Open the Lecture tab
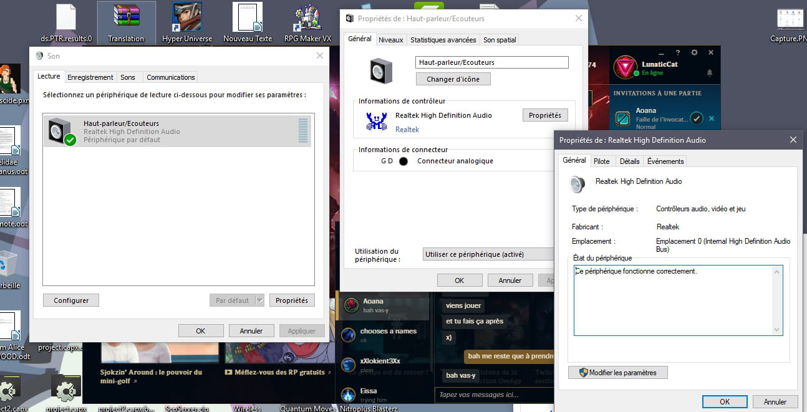Image resolution: width=807 pixels, height=412 pixels. [49, 77]
